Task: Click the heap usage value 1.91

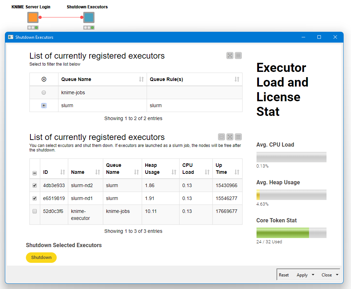Action: pyautogui.click(x=149, y=198)
